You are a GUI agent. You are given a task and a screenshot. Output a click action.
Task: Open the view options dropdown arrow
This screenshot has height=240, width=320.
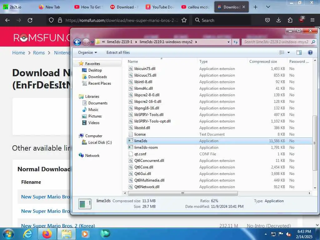[288, 52]
